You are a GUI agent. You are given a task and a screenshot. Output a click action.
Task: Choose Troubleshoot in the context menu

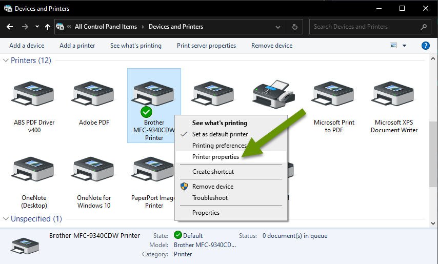click(210, 198)
